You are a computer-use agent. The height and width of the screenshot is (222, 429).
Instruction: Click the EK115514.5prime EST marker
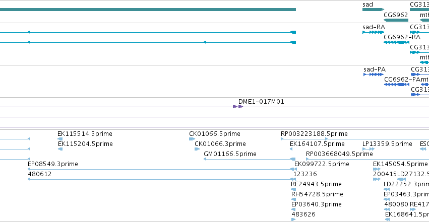60,139
